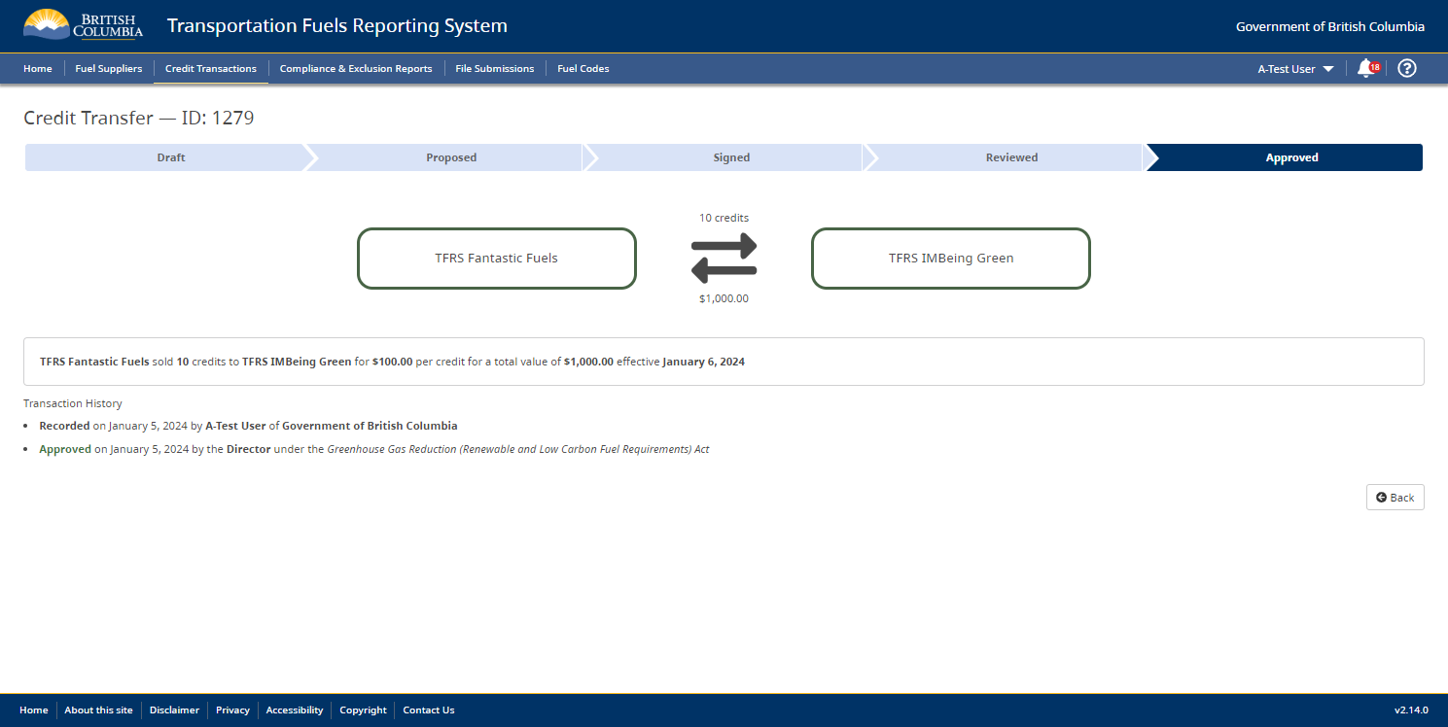Image resolution: width=1448 pixels, height=727 pixels.
Task: Click the Signed status step
Action: pos(731,157)
